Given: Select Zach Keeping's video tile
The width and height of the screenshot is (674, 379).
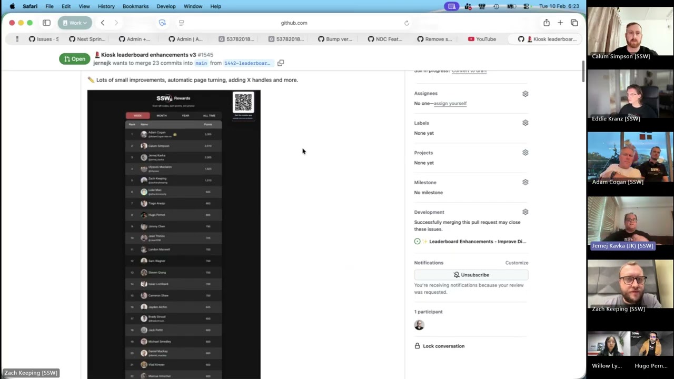Looking at the screenshot, I should 630,286.
